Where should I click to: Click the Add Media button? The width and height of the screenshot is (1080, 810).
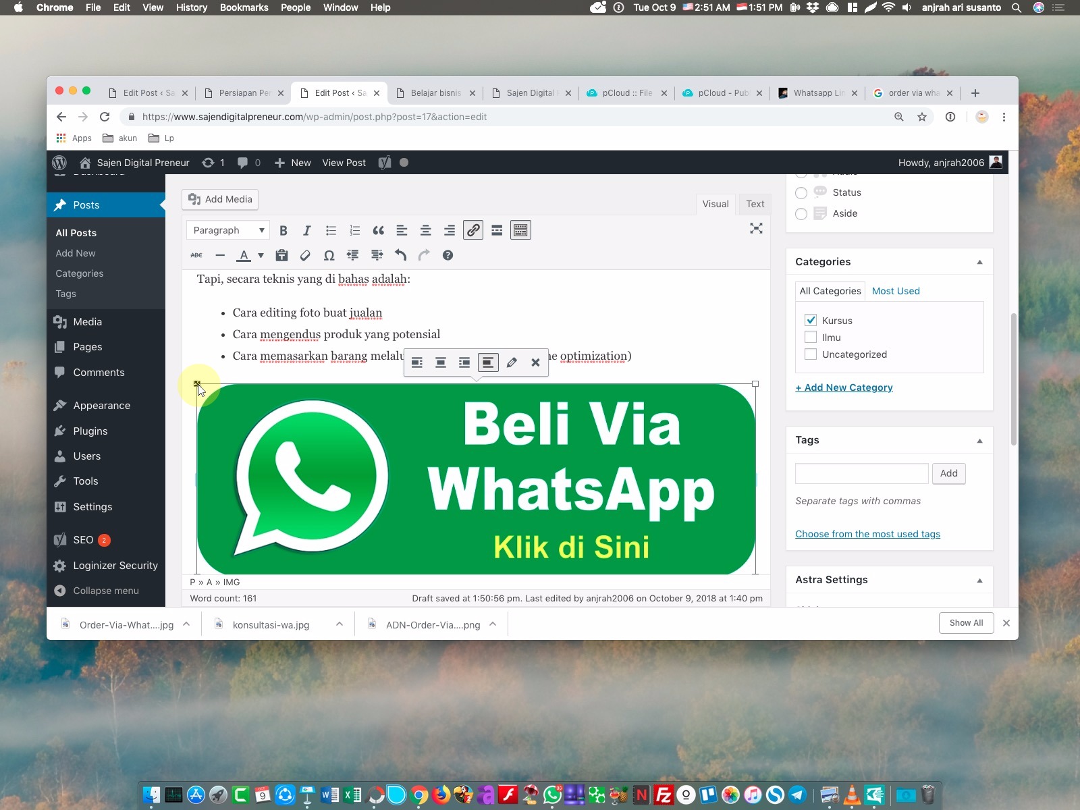tap(220, 199)
